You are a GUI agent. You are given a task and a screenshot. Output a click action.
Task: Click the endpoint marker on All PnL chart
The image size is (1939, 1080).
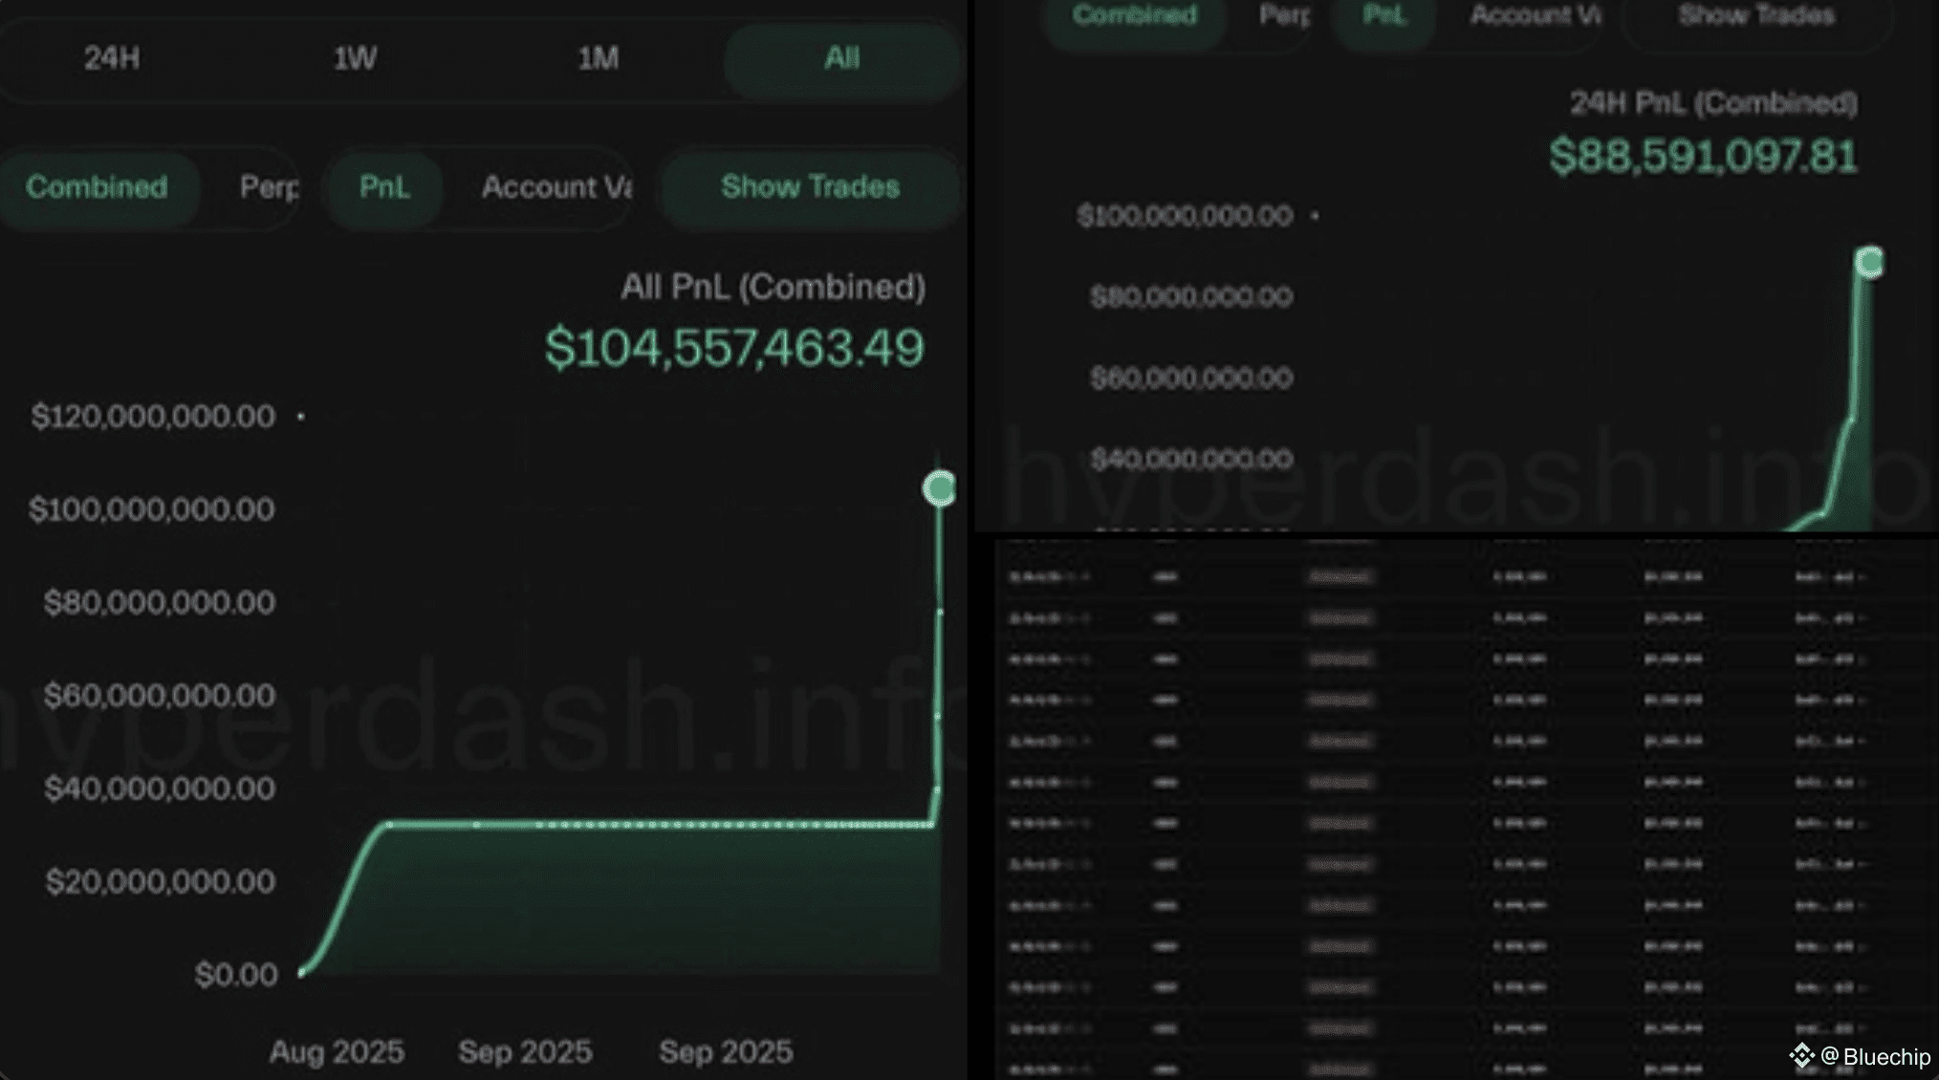click(939, 488)
